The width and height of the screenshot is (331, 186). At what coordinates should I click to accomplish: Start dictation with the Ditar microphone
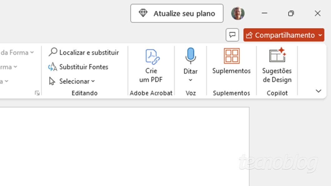[190, 56]
